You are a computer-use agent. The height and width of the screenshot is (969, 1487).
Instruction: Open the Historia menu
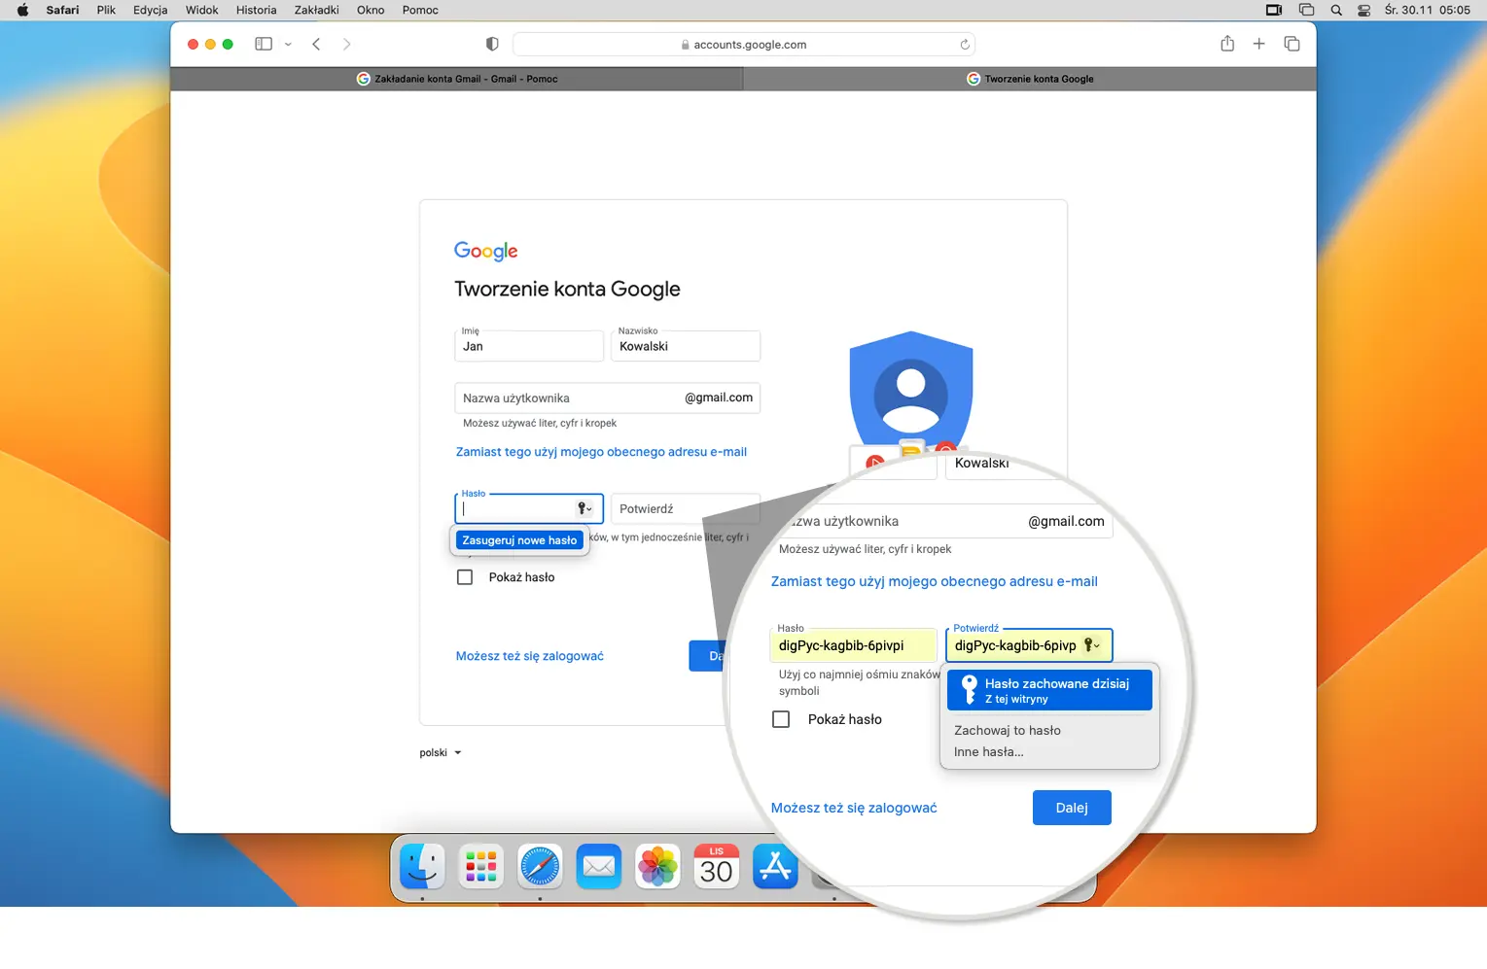coord(256,10)
